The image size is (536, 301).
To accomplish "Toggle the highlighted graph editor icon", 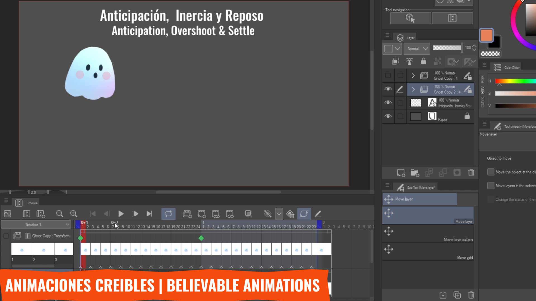I will point(304,214).
